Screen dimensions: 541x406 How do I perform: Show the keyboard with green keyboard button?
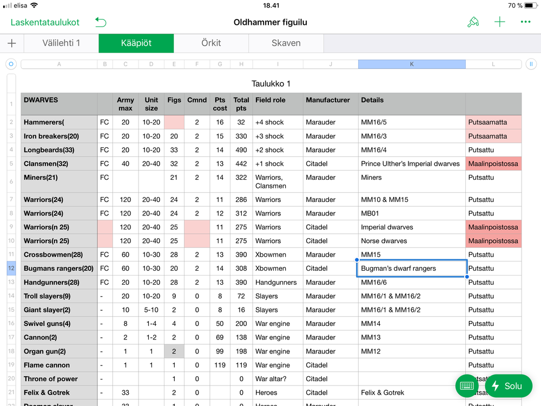(467, 386)
